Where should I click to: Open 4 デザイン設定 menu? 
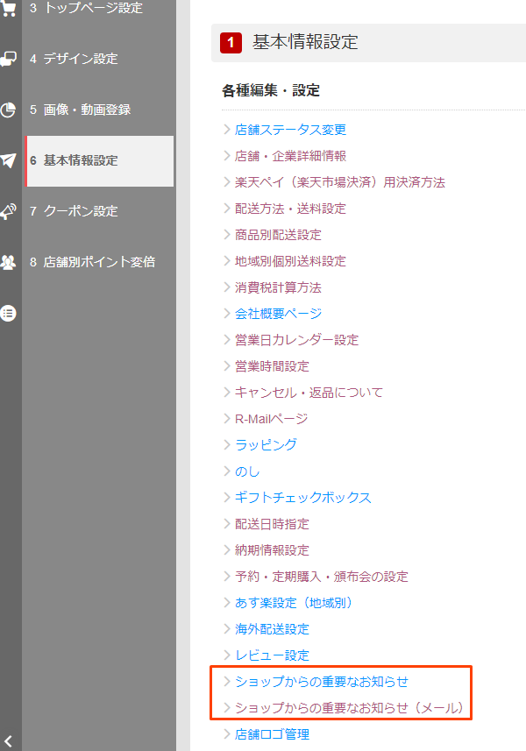coord(74,59)
